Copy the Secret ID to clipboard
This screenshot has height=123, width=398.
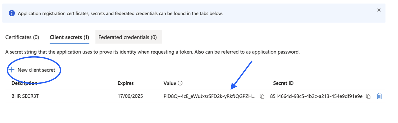(368, 96)
